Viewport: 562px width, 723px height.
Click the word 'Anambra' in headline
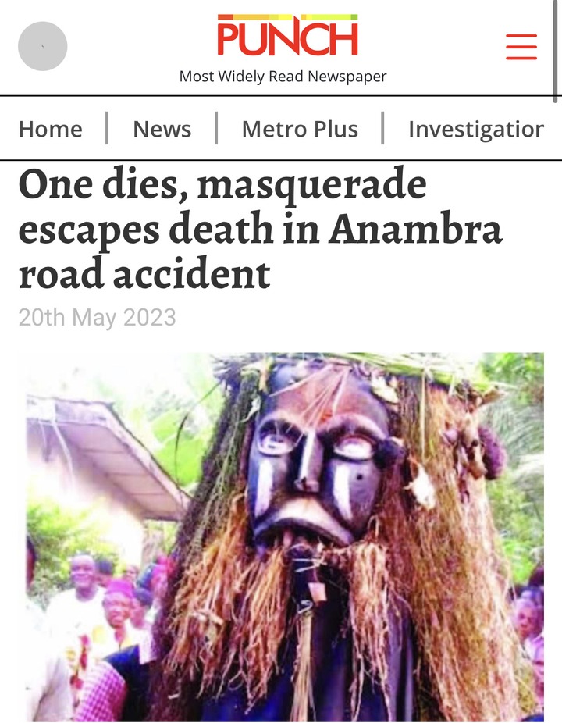415,229
